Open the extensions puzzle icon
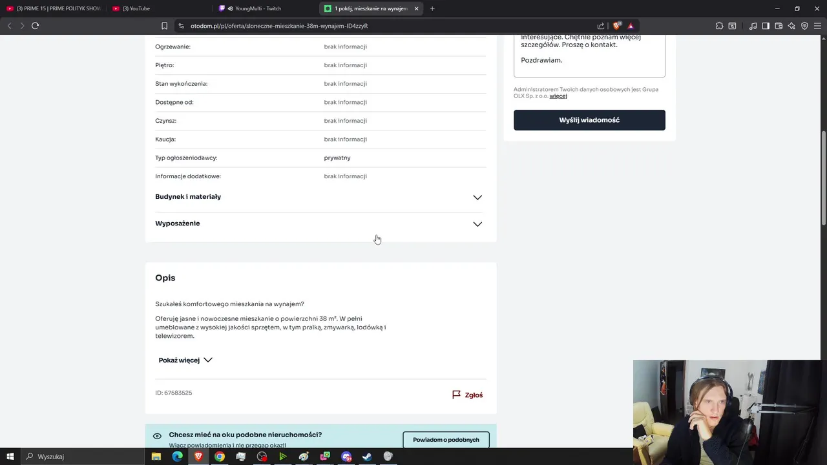 tap(719, 26)
